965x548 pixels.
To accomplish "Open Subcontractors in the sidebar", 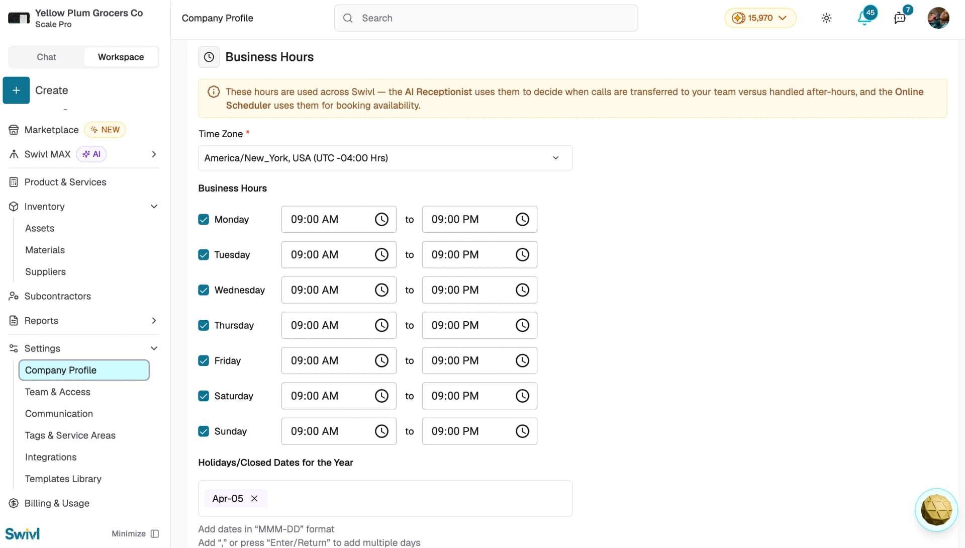I will [57, 296].
